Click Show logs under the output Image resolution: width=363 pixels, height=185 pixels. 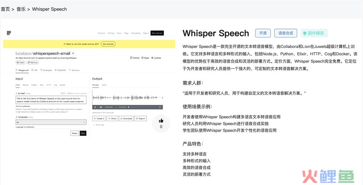[x=99, y=125]
